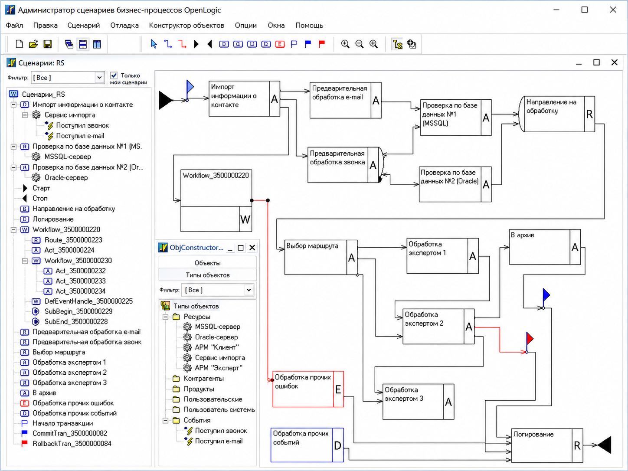
Task: Open the ObjConstructor Фильтр dropdown
Action: (x=249, y=290)
